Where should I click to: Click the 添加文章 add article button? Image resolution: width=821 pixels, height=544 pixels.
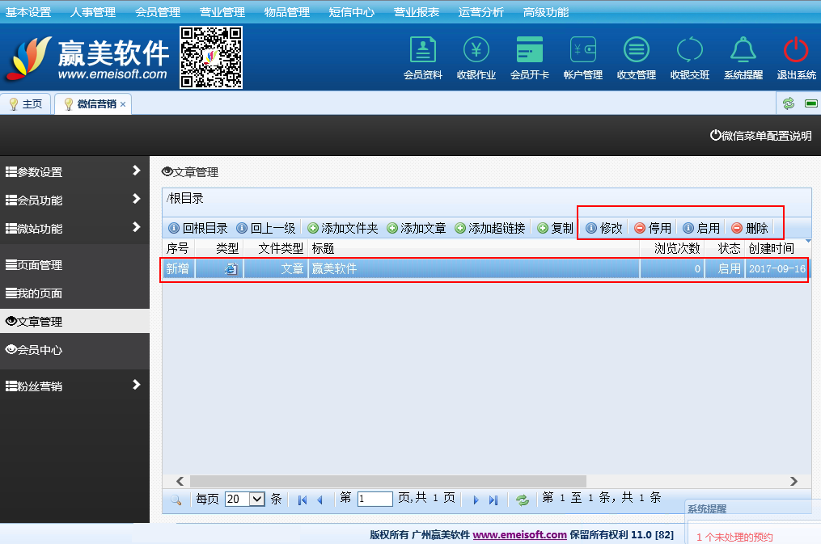(417, 228)
